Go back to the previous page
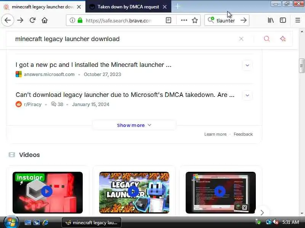Image resolution: width=305 pixels, height=228 pixels. [8, 20]
